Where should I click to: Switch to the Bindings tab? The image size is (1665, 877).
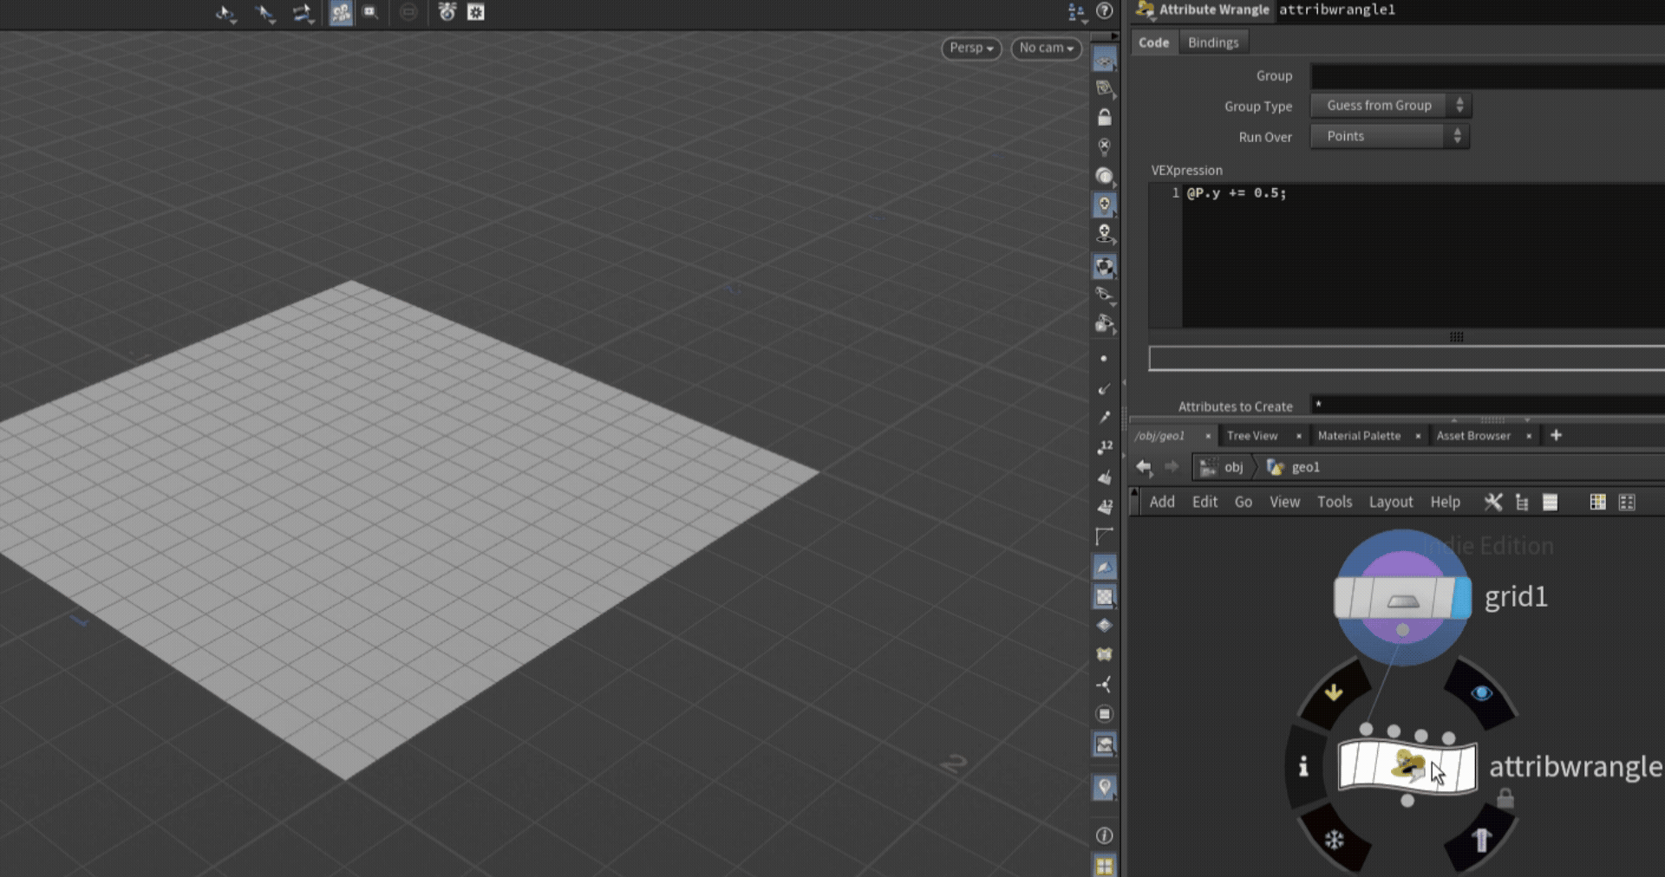1212,42
